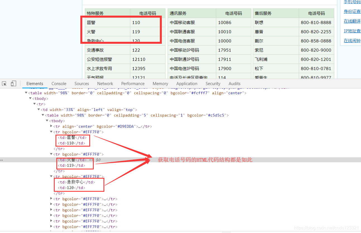Switch to the Elements tab
Screen dimensions: 361x233
point(35,84)
